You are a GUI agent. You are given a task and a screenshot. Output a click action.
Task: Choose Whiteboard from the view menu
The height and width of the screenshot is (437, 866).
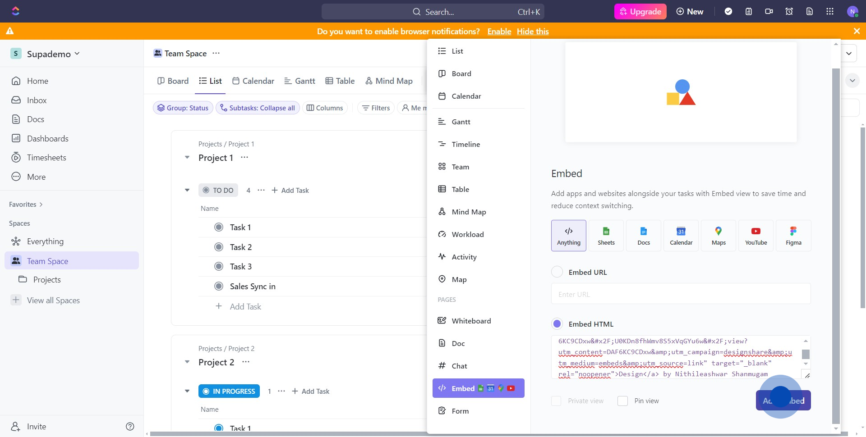pyautogui.click(x=471, y=321)
